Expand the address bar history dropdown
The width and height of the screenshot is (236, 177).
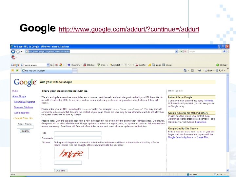pos(176,51)
